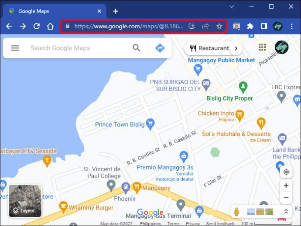The height and width of the screenshot is (226, 301).
Task: Click the St. Vincent de Paul College label
Action: click(x=102, y=172)
